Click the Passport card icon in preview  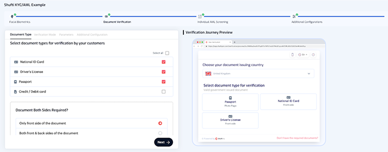tap(230, 98)
